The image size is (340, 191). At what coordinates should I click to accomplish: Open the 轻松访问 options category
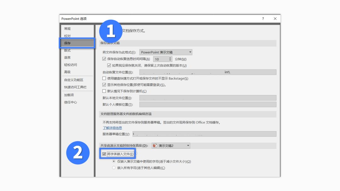click(71, 65)
